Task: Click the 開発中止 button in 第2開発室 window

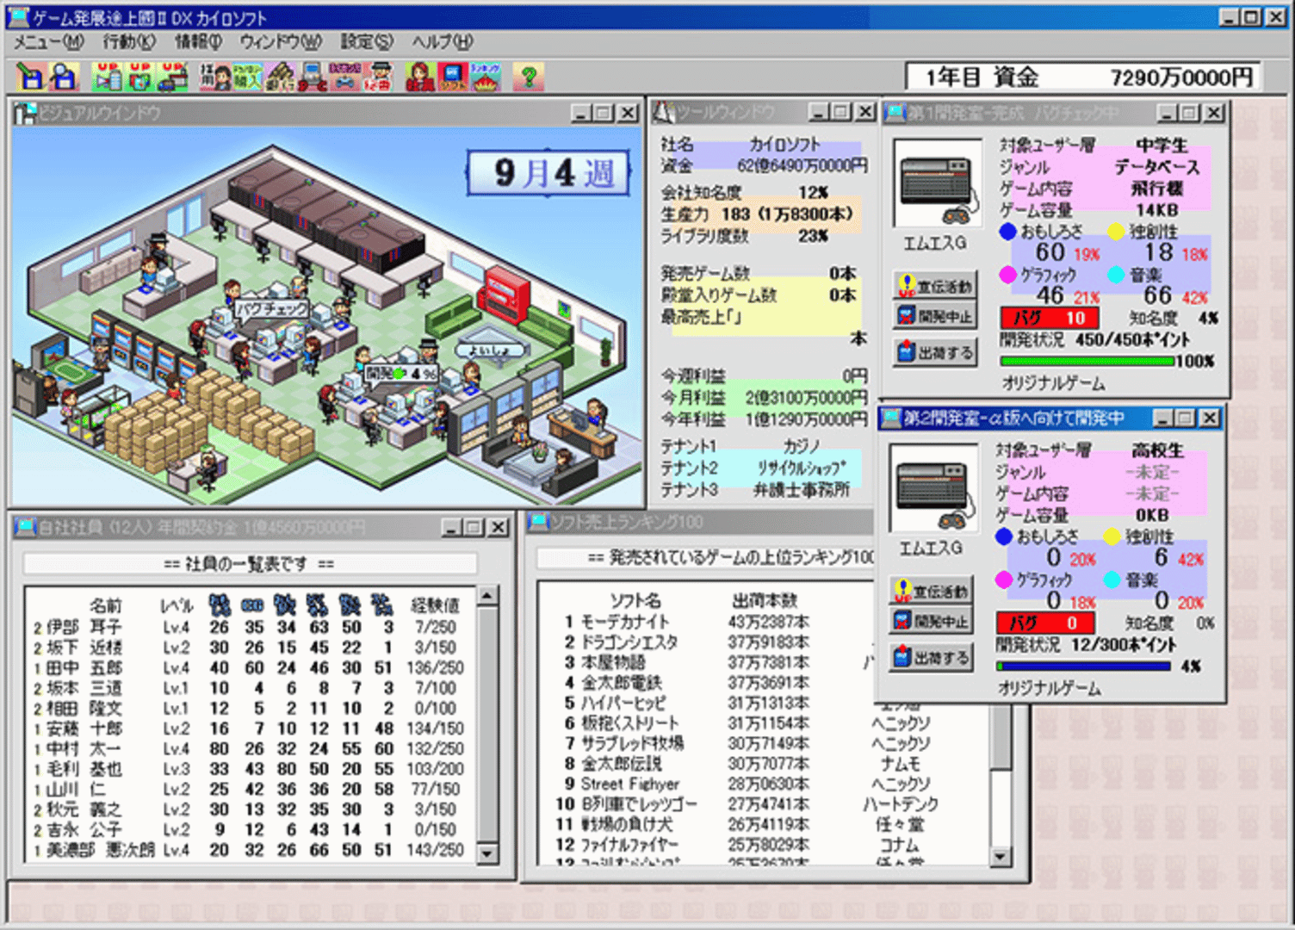Action: coord(931,621)
